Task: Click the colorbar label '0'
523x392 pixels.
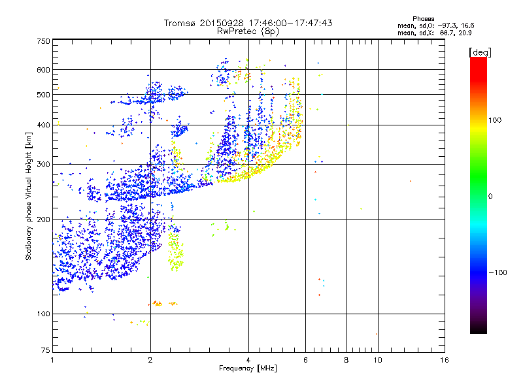Action: click(x=490, y=196)
